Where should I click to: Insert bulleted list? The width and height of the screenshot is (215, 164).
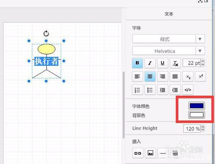pyautogui.click(x=150, y=90)
